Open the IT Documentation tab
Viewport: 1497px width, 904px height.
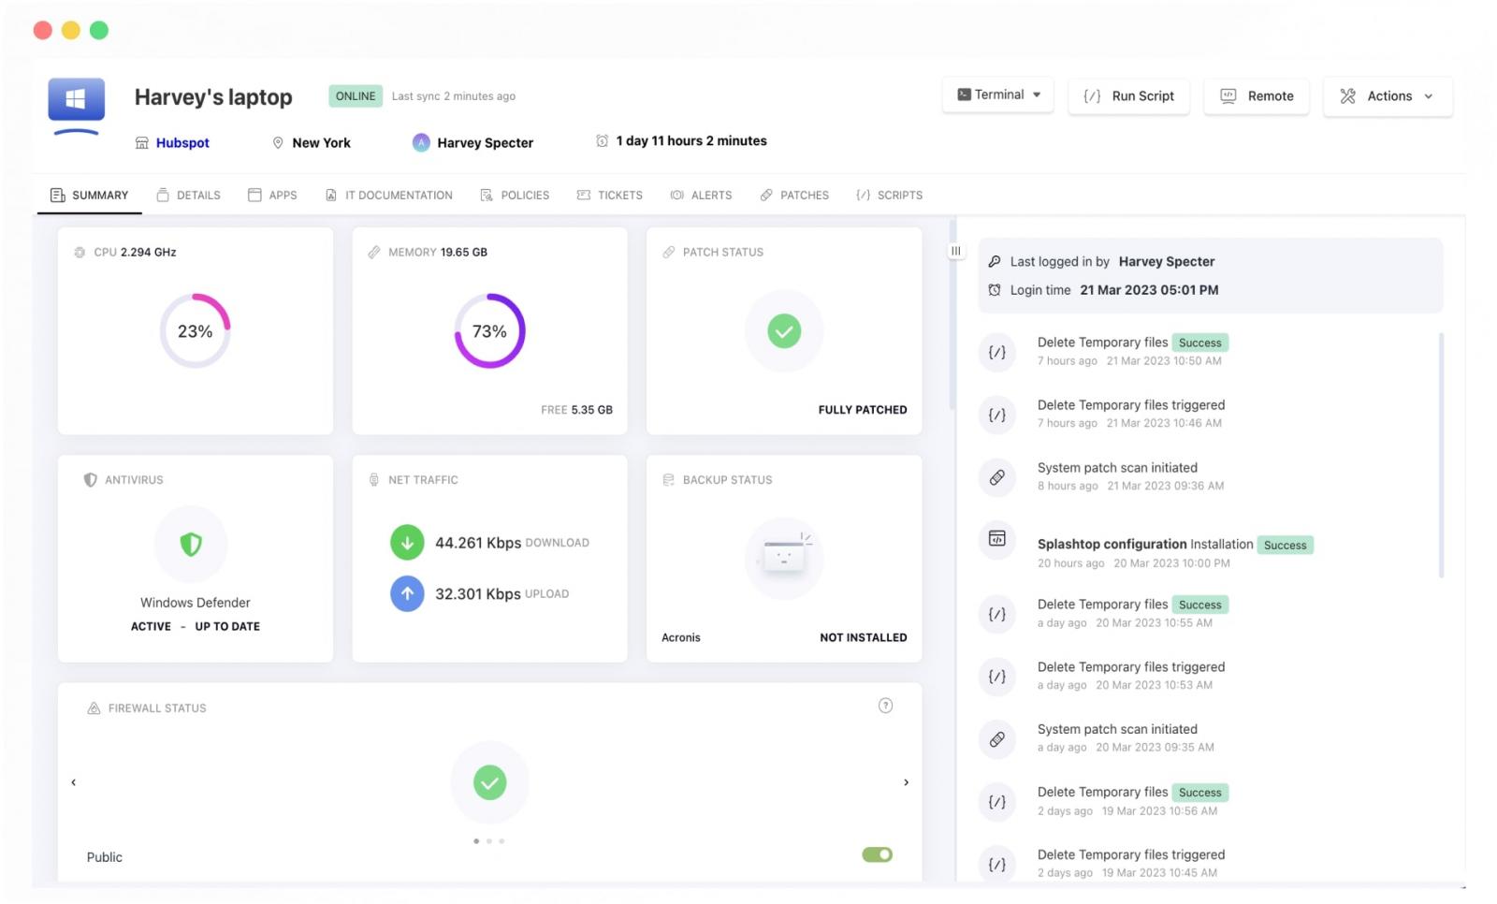[389, 196]
